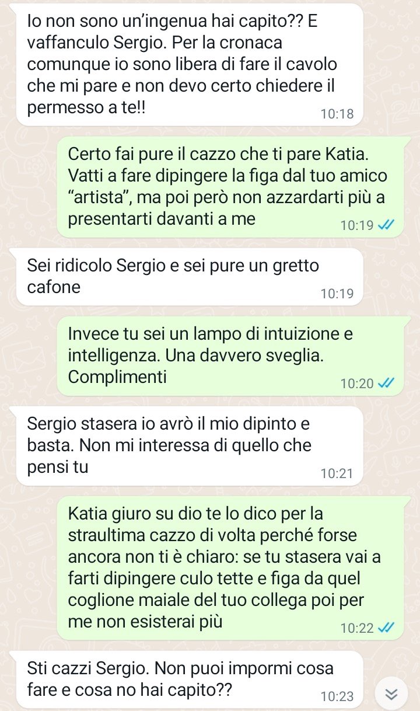
Task: Tap the last message 'Sti cazzi Sergio'
Action: 190,679
